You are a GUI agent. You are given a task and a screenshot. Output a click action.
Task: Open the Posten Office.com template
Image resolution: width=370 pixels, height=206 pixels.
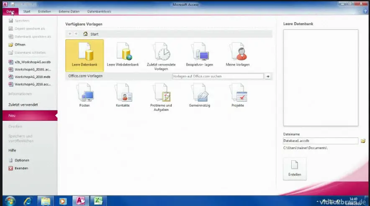click(85, 95)
